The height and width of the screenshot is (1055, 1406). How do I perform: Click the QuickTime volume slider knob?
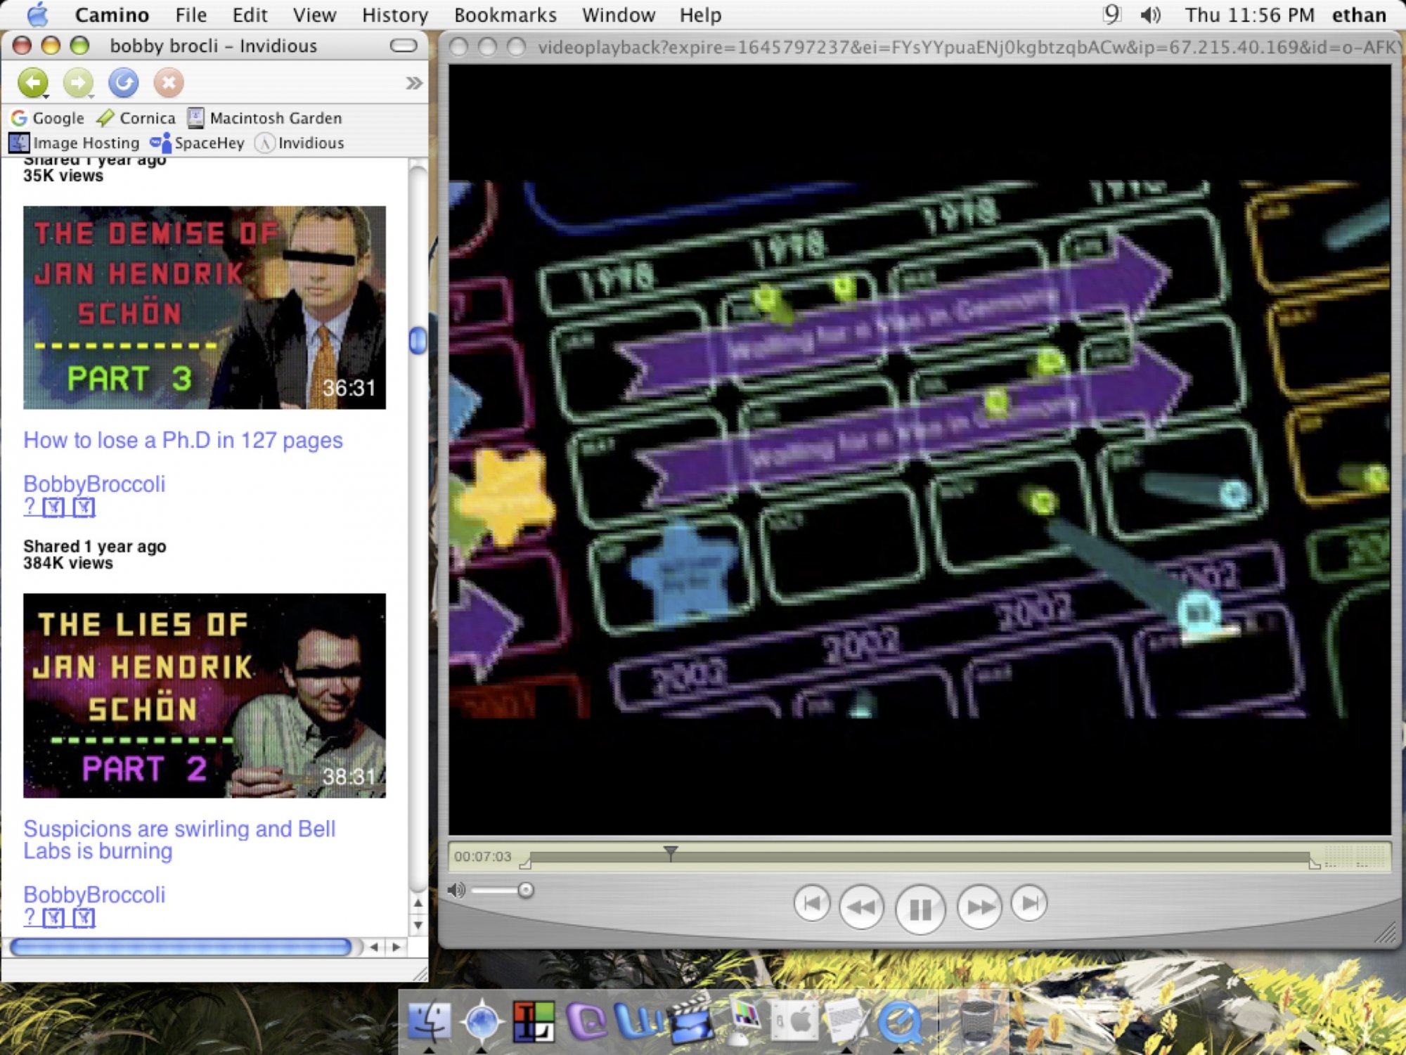(x=525, y=891)
